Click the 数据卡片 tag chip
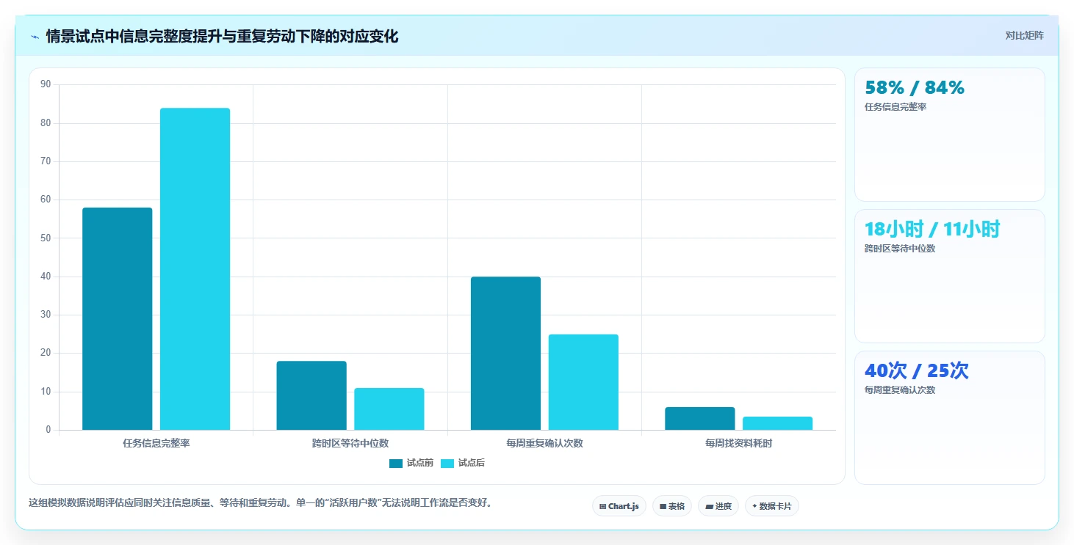 pyautogui.click(x=772, y=506)
